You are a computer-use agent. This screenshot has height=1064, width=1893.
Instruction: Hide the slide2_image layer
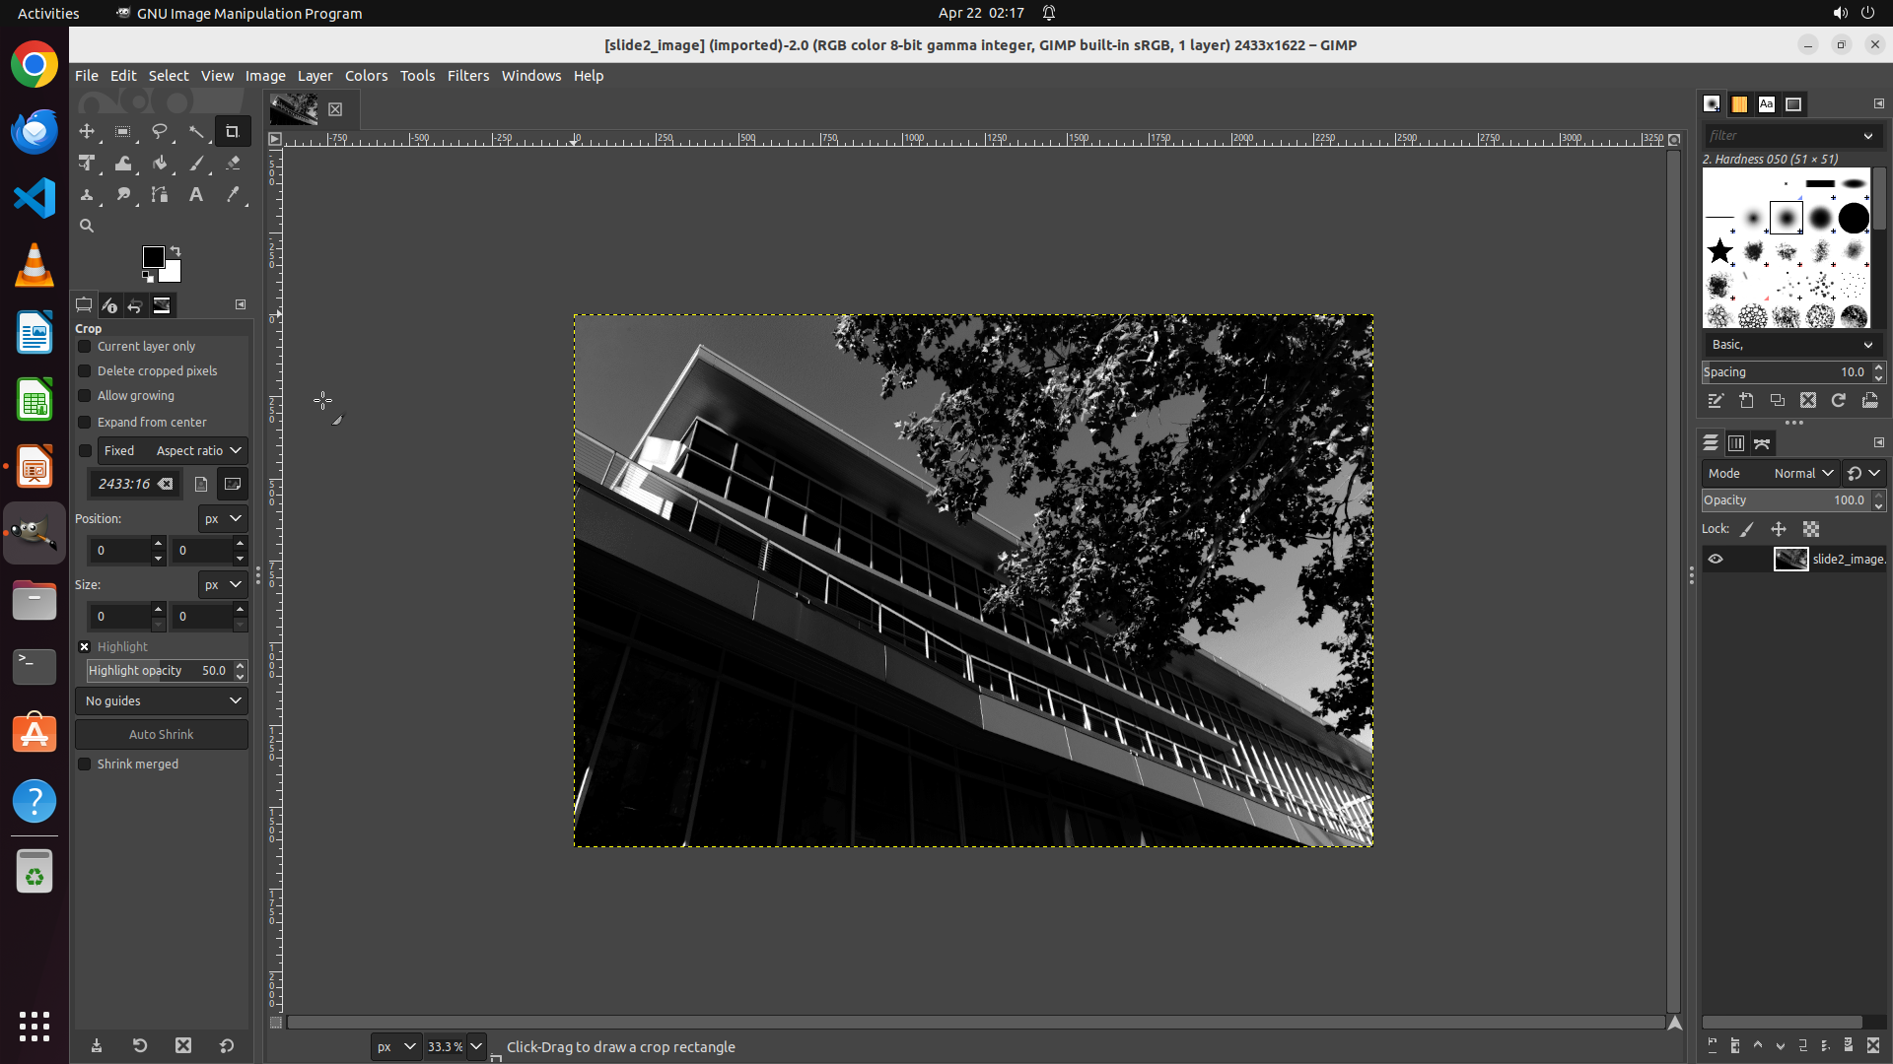pos(1716,560)
